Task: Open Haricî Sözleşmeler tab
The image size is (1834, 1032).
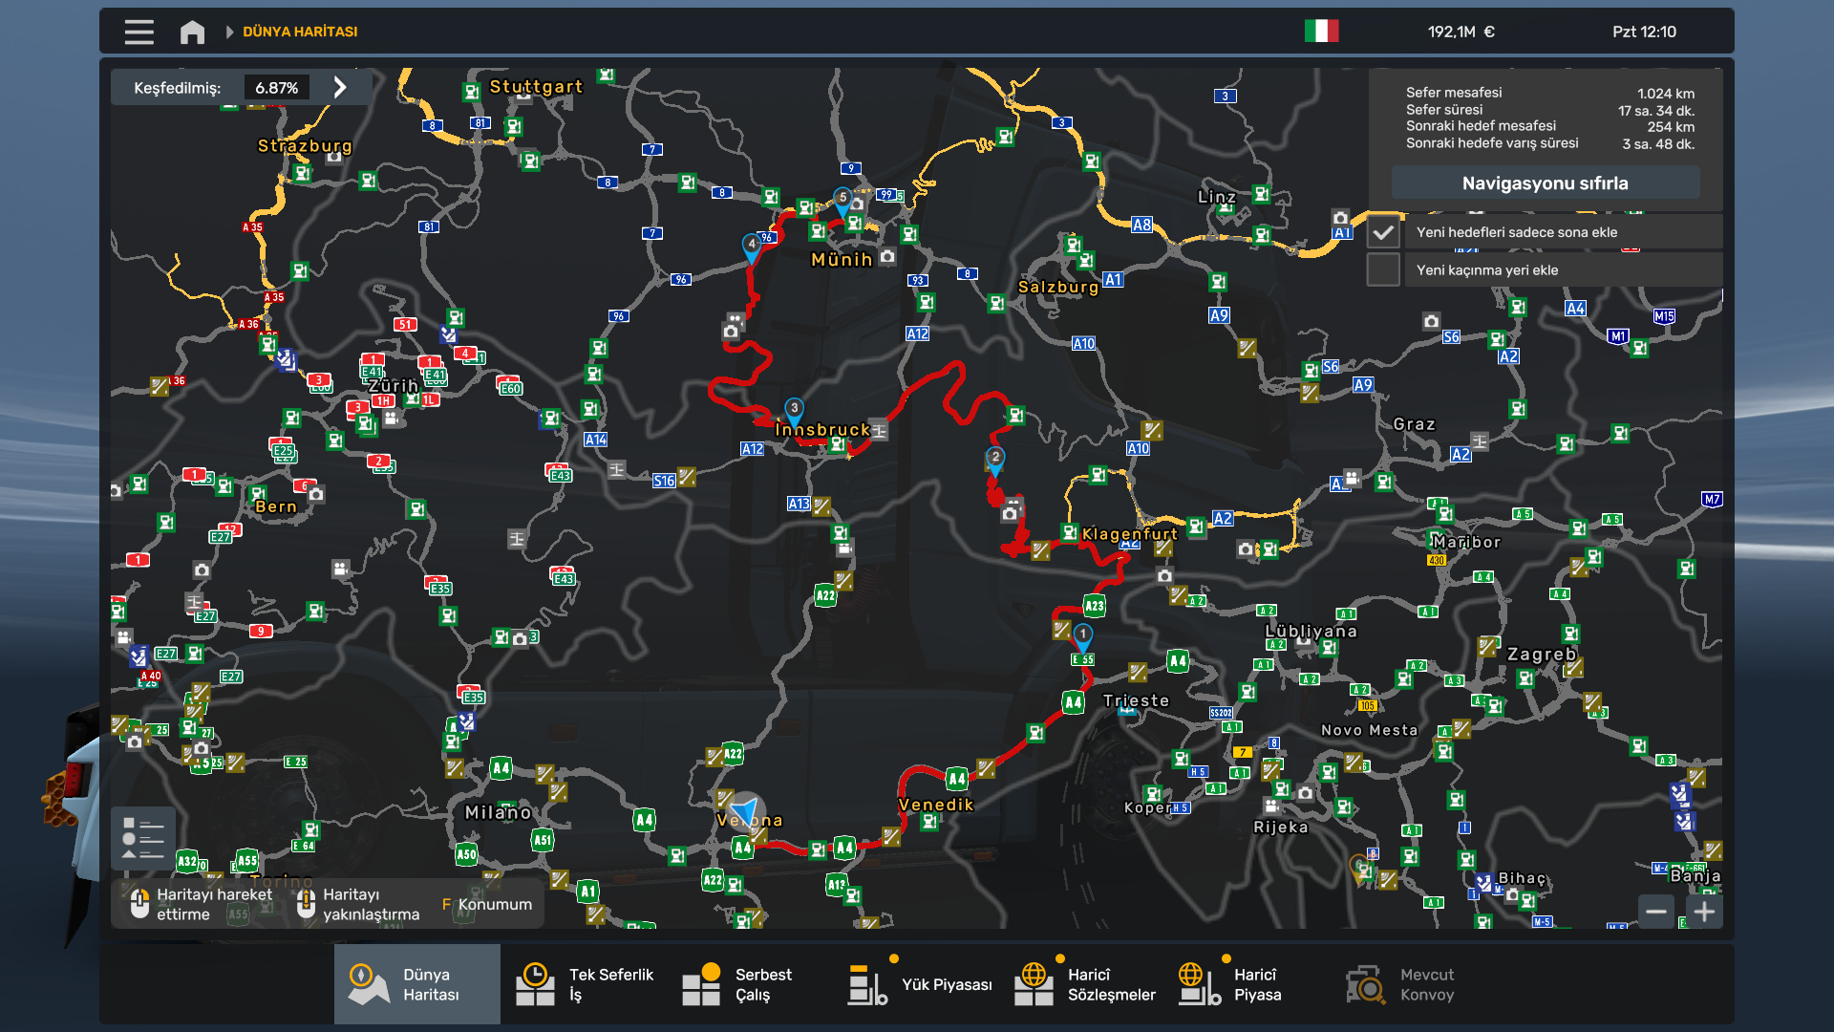Action: point(1087,984)
